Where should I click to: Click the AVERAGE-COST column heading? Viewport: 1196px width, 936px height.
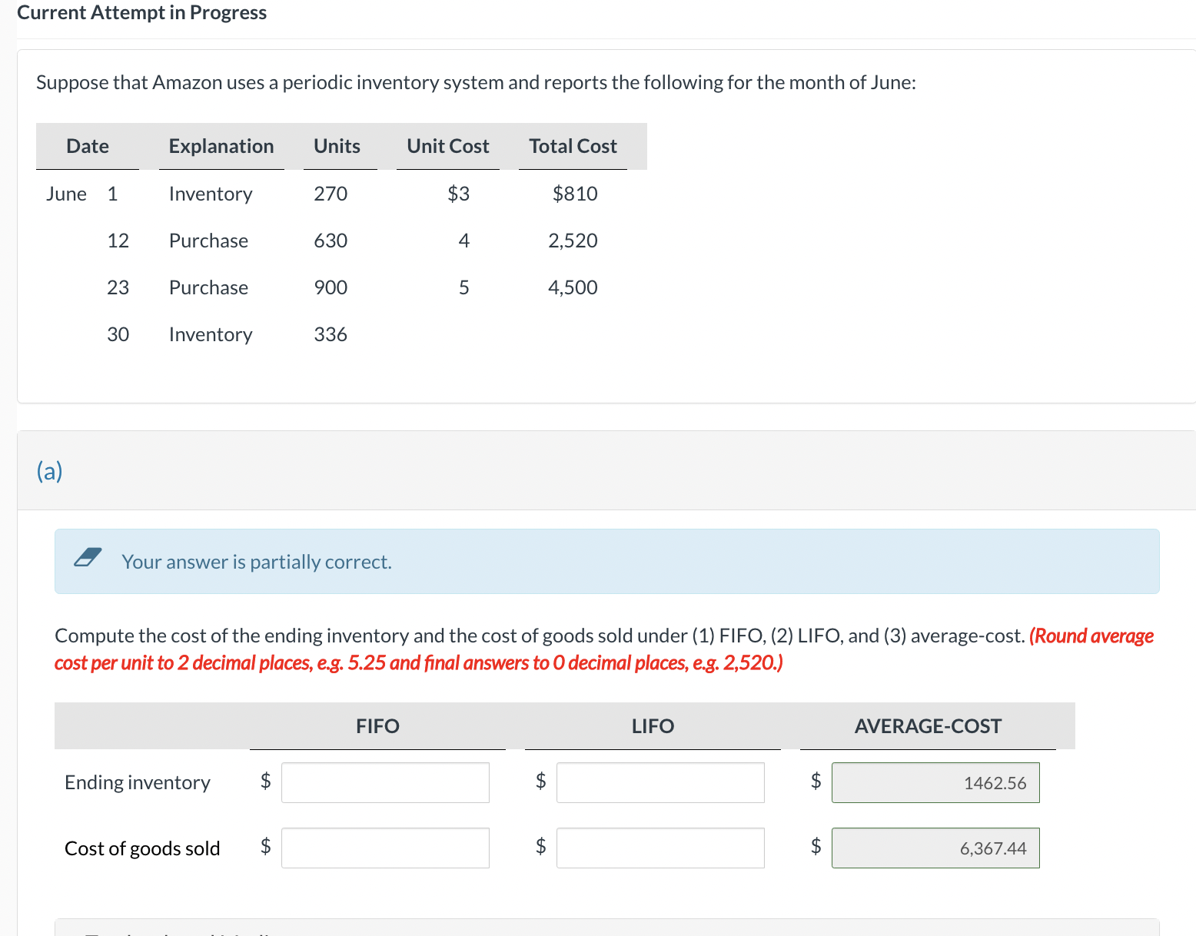pos(928,726)
